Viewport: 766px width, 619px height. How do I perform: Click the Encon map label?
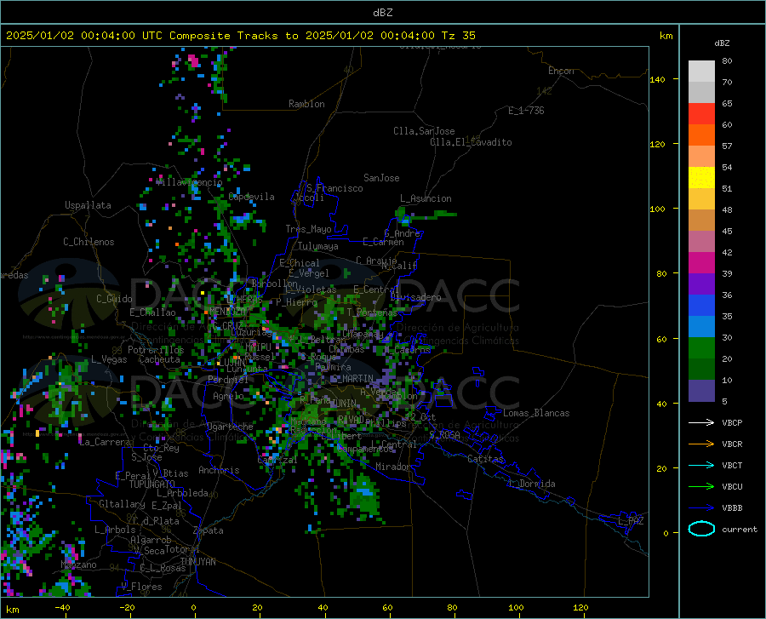[x=561, y=71]
